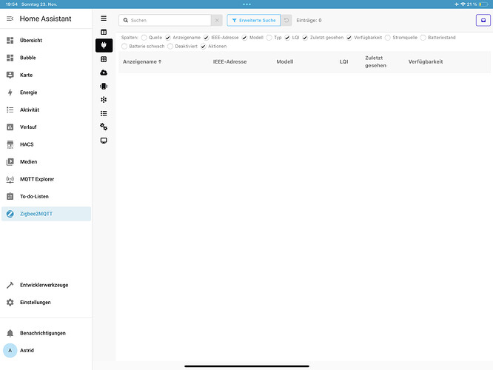Open the network map icon
This screenshot has height=370, width=493.
pos(104,99)
